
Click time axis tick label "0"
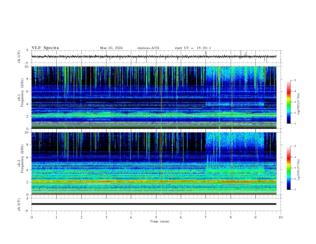(32, 217)
